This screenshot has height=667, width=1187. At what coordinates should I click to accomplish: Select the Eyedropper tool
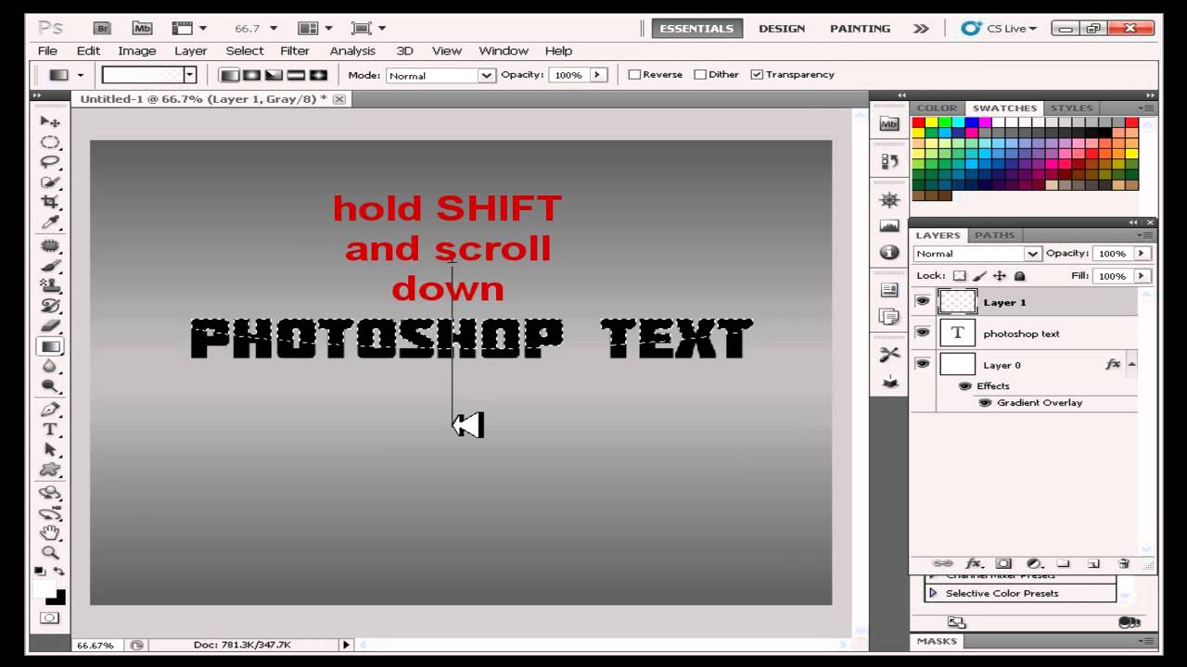50,223
